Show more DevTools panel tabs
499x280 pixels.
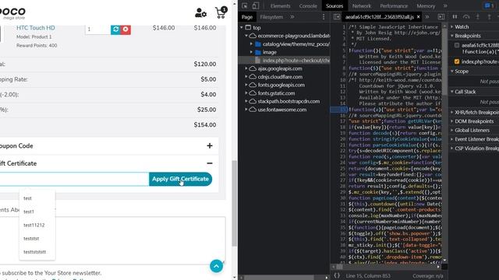[x=445, y=5]
